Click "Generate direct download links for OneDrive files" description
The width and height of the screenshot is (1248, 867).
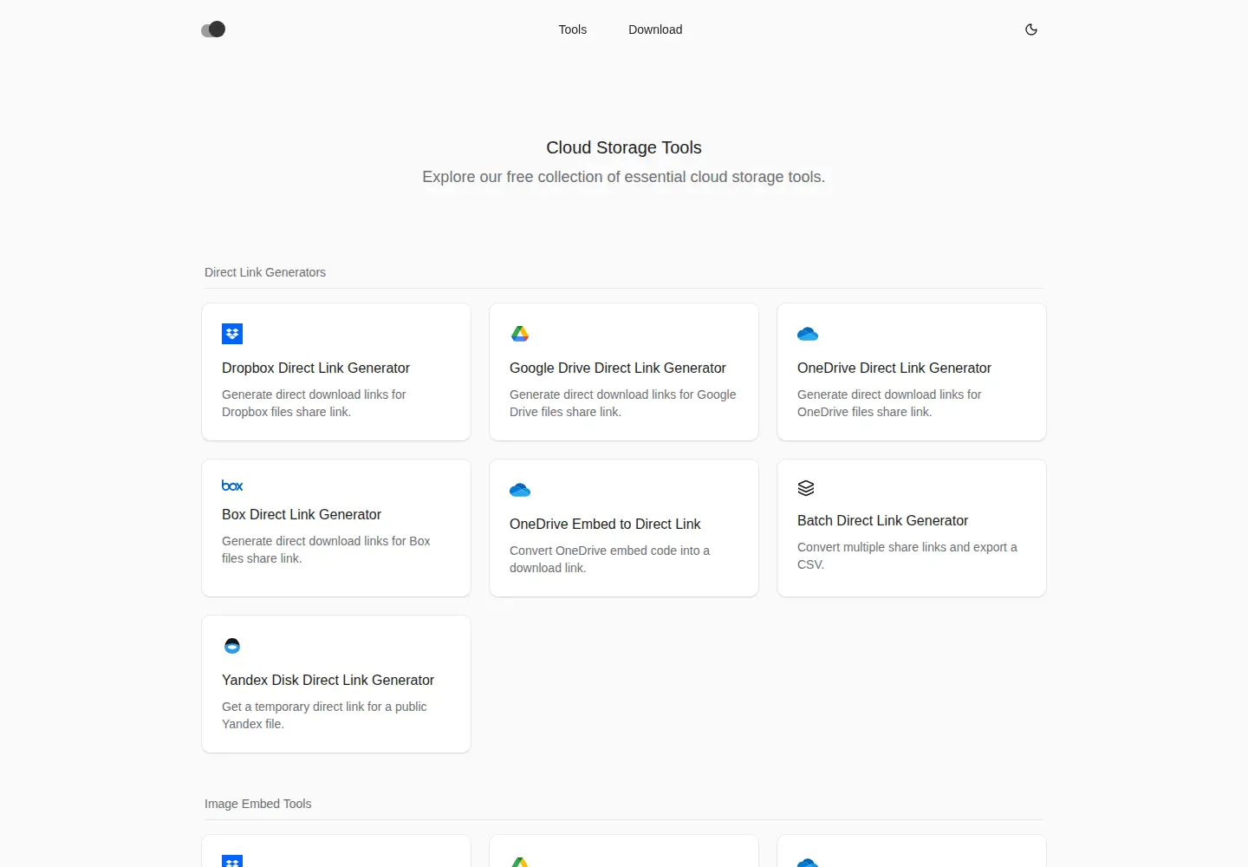click(889, 403)
